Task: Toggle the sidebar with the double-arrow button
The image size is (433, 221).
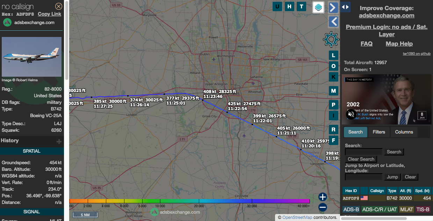Action: coord(345,7)
